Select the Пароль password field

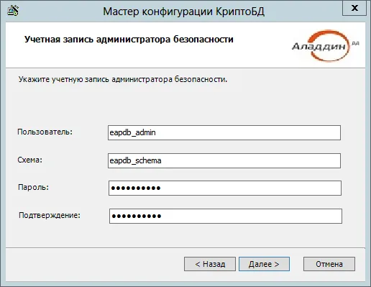click(x=225, y=188)
